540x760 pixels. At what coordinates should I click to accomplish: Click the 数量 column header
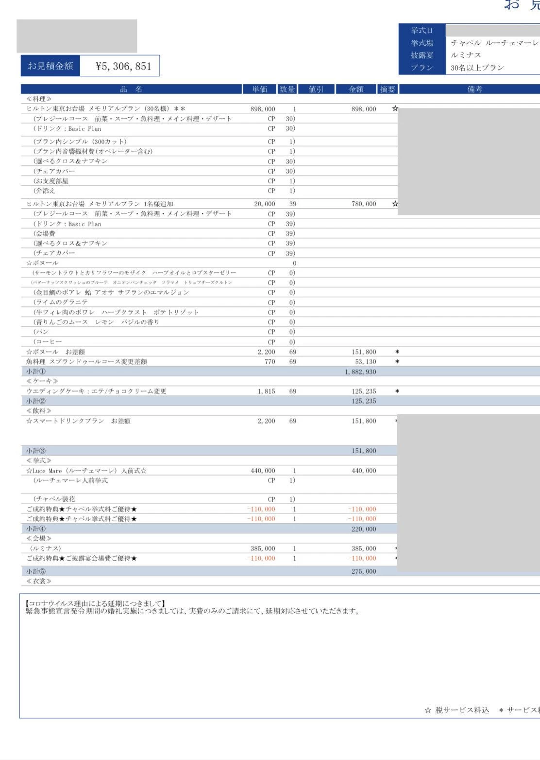(287, 89)
